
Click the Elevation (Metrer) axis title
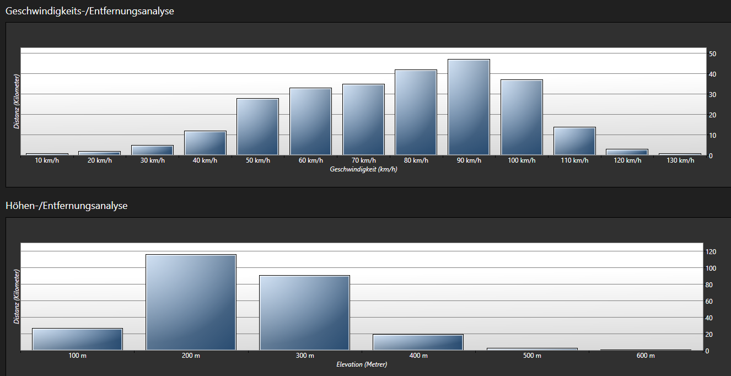pyautogui.click(x=362, y=364)
